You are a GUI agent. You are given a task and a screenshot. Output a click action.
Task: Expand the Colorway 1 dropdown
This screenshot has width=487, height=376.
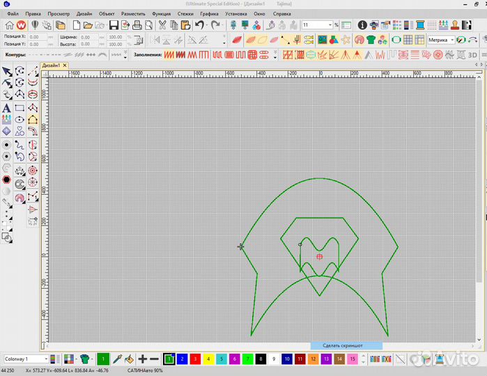click(46, 359)
